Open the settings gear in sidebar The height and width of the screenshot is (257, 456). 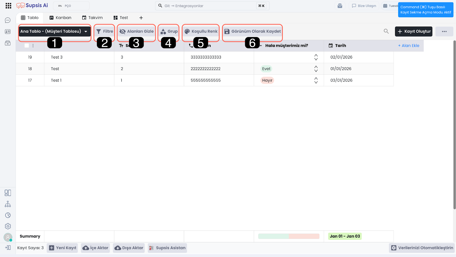click(x=8, y=226)
